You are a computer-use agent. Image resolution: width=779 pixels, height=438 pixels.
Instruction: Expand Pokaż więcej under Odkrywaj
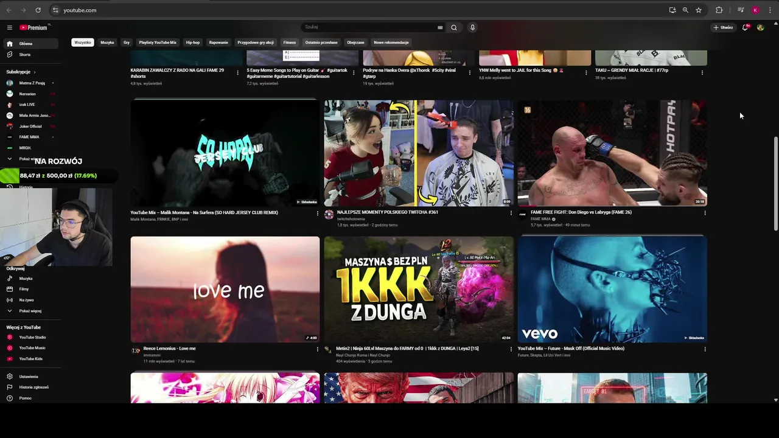click(29, 311)
